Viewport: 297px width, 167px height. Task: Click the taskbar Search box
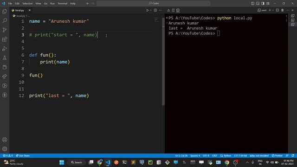[x=77, y=162]
